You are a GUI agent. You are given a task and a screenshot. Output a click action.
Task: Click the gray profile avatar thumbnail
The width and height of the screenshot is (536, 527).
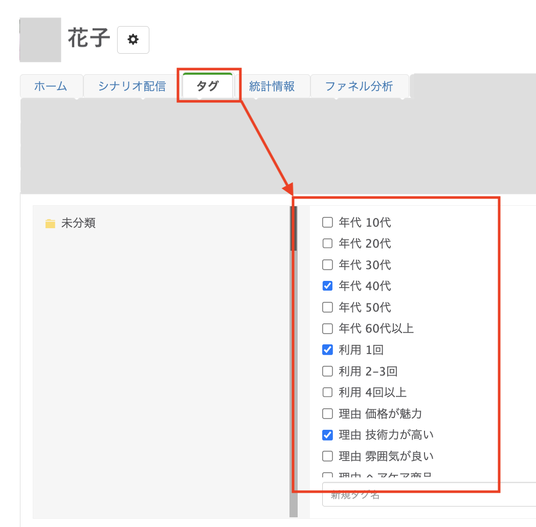point(40,40)
